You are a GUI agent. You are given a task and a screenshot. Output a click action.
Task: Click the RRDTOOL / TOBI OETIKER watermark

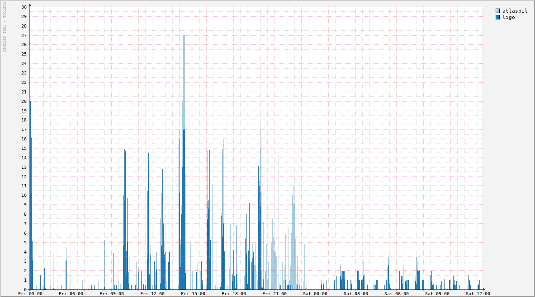pos(4,27)
